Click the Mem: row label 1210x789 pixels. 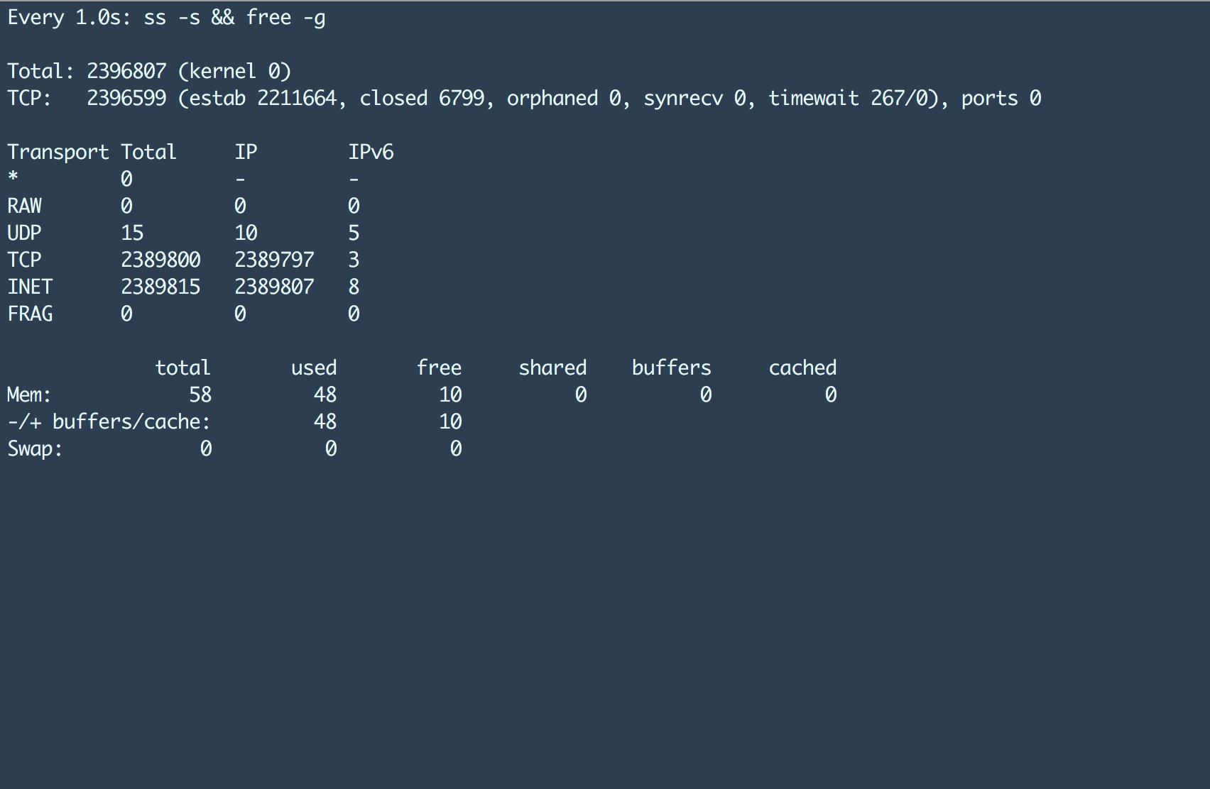click(29, 394)
